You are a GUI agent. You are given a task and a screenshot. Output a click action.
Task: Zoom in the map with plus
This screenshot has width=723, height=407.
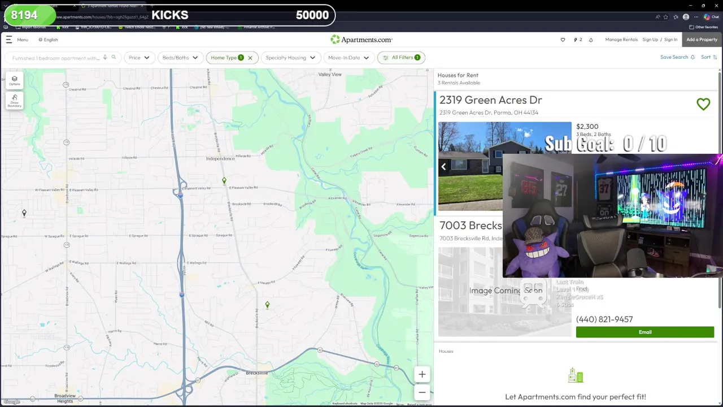point(422,374)
